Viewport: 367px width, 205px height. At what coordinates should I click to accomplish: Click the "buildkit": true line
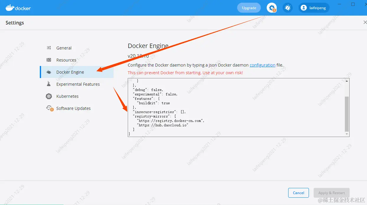point(153,103)
